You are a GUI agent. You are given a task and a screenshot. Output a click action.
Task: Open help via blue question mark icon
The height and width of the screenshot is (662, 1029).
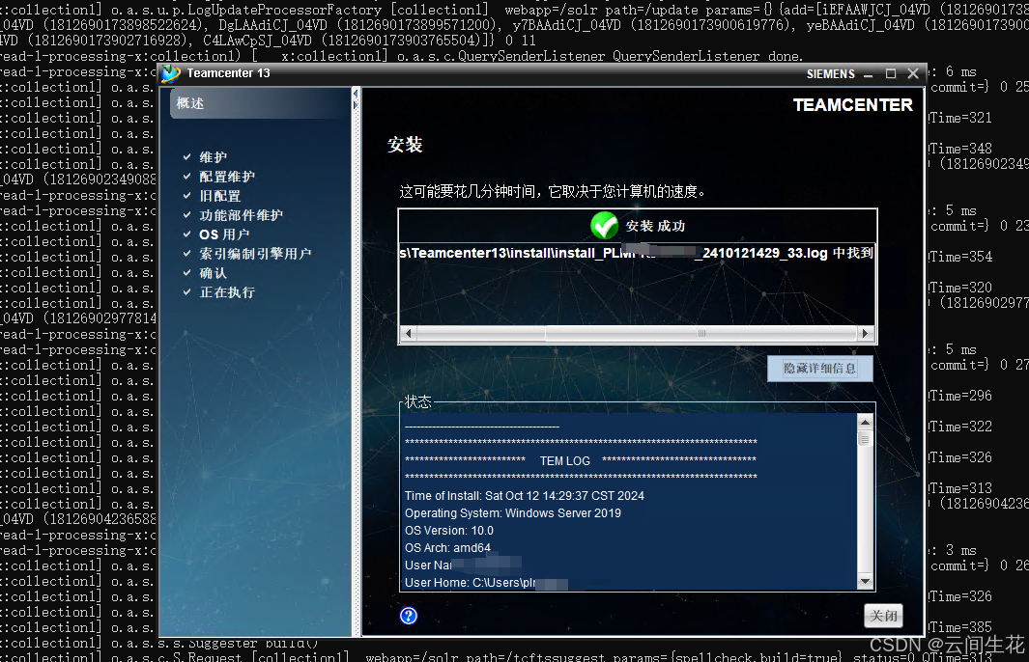click(408, 616)
